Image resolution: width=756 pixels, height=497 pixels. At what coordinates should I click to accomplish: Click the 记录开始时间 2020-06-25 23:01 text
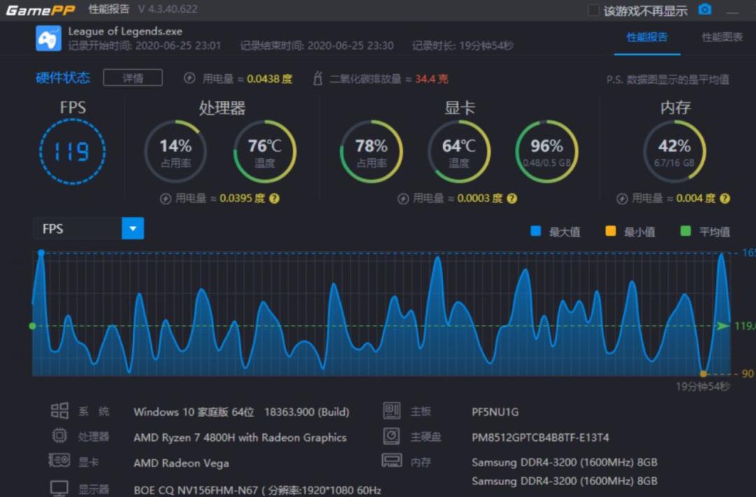click(x=145, y=45)
